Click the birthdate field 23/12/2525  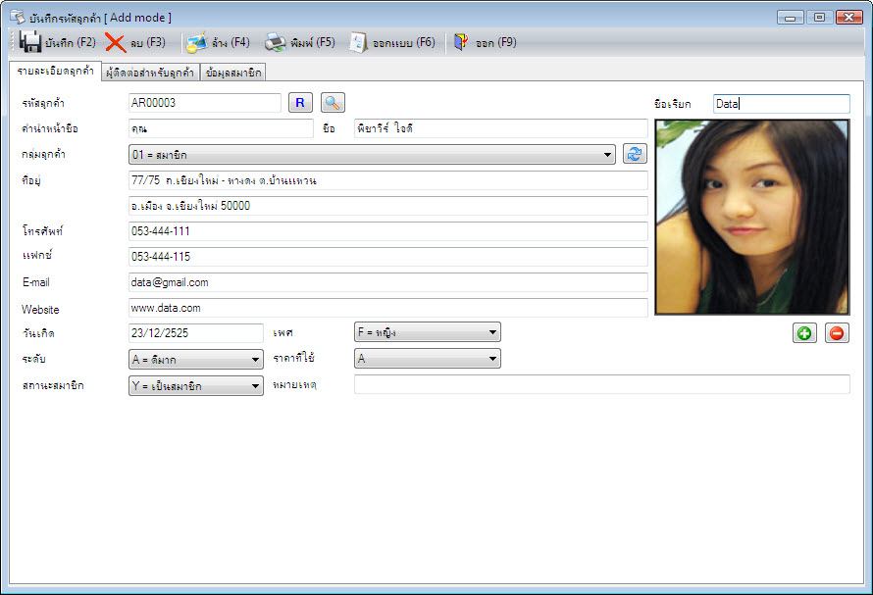(x=195, y=333)
